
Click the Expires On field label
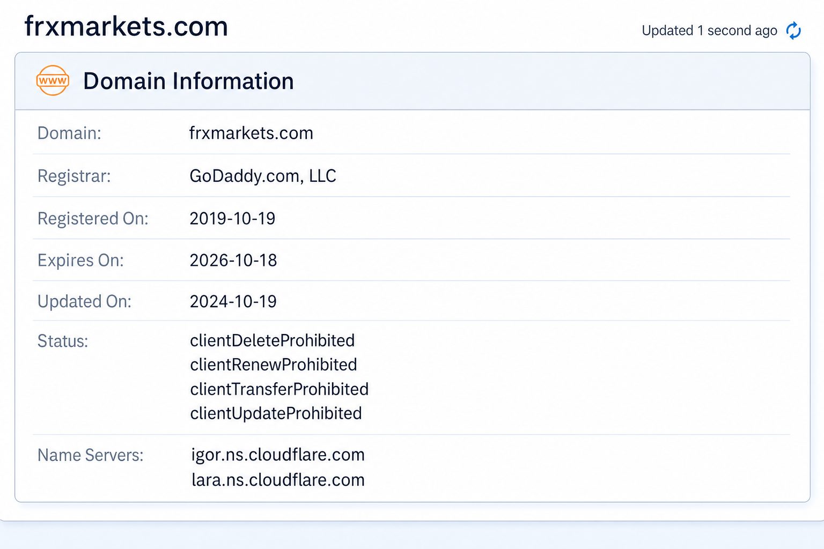(x=80, y=260)
